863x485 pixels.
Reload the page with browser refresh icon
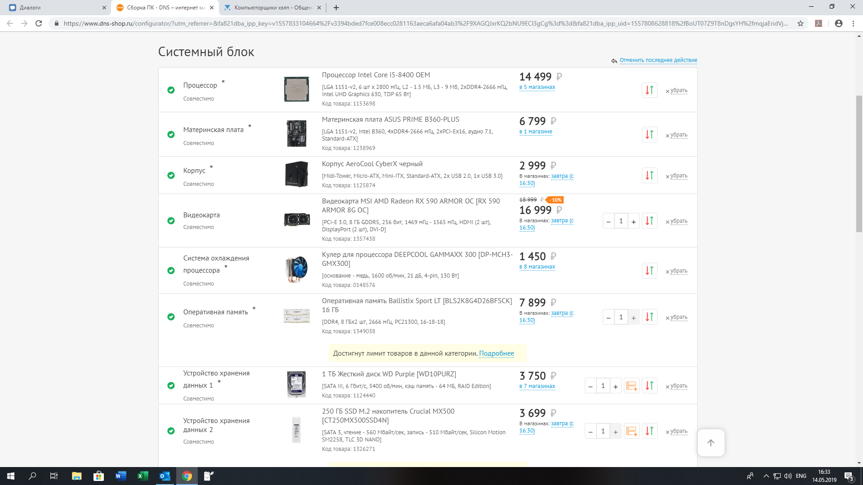tap(39, 23)
